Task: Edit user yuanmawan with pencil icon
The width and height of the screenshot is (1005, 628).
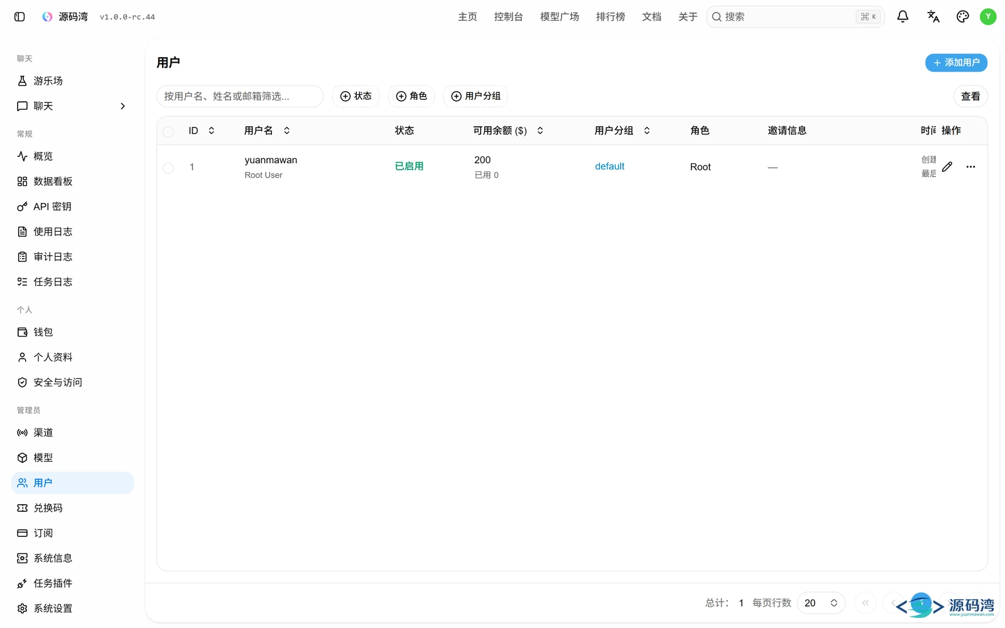Action: coord(947,166)
